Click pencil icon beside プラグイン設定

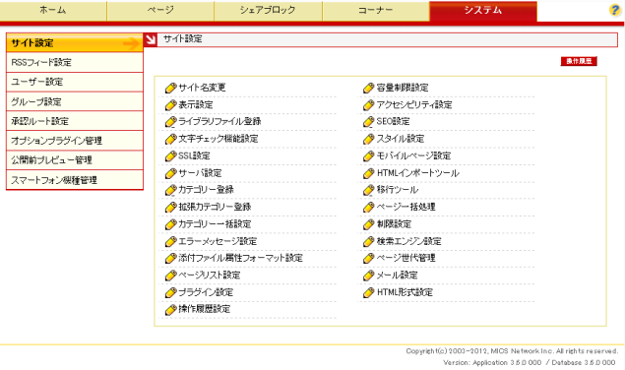point(170,292)
